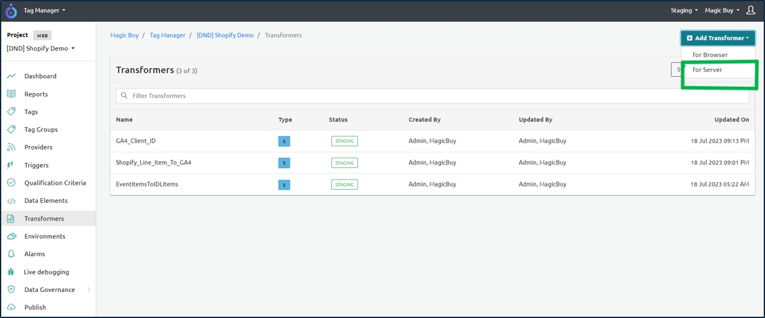Select 'for Browser' from Add Transformer menu
The width and height of the screenshot is (765, 318).
710,55
